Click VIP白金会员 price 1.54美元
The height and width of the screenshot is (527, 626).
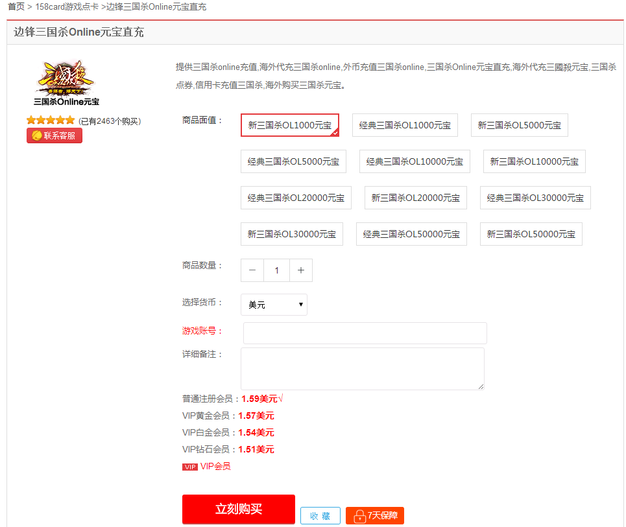(256, 432)
